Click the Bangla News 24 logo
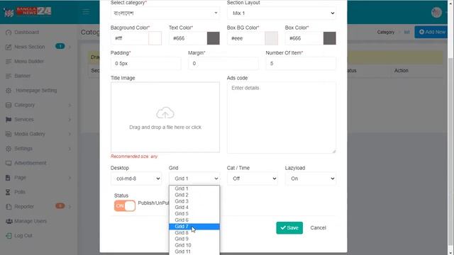Image resolution: width=454 pixels, height=255 pixels. [28, 12]
